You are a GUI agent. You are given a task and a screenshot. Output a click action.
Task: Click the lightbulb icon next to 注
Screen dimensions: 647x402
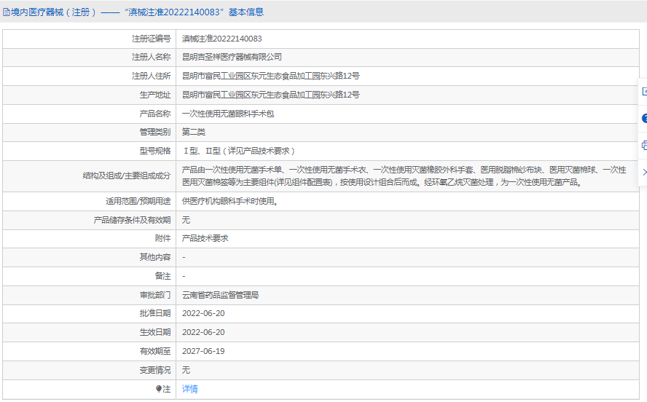click(x=159, y=390)
